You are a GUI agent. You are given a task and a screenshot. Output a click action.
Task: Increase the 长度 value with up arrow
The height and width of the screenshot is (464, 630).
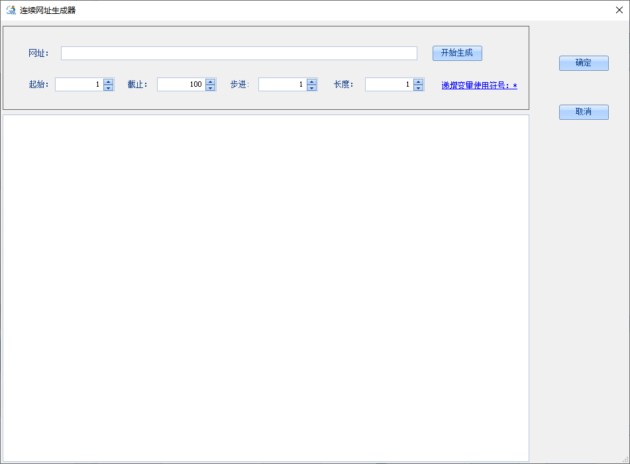(418, 81)
